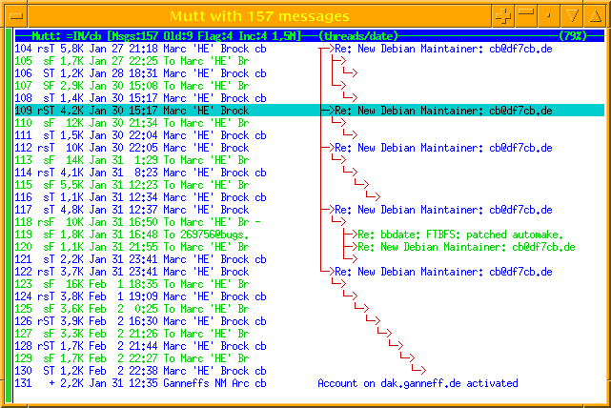Click row 122 subject 'Re: New Debian Maintainer'
This screenshot has height=408, width=611.
(443, 272)
